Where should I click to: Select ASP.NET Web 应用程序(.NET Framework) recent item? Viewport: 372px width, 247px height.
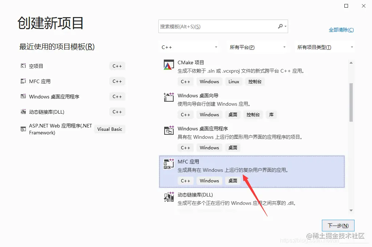tap(60, 129)
